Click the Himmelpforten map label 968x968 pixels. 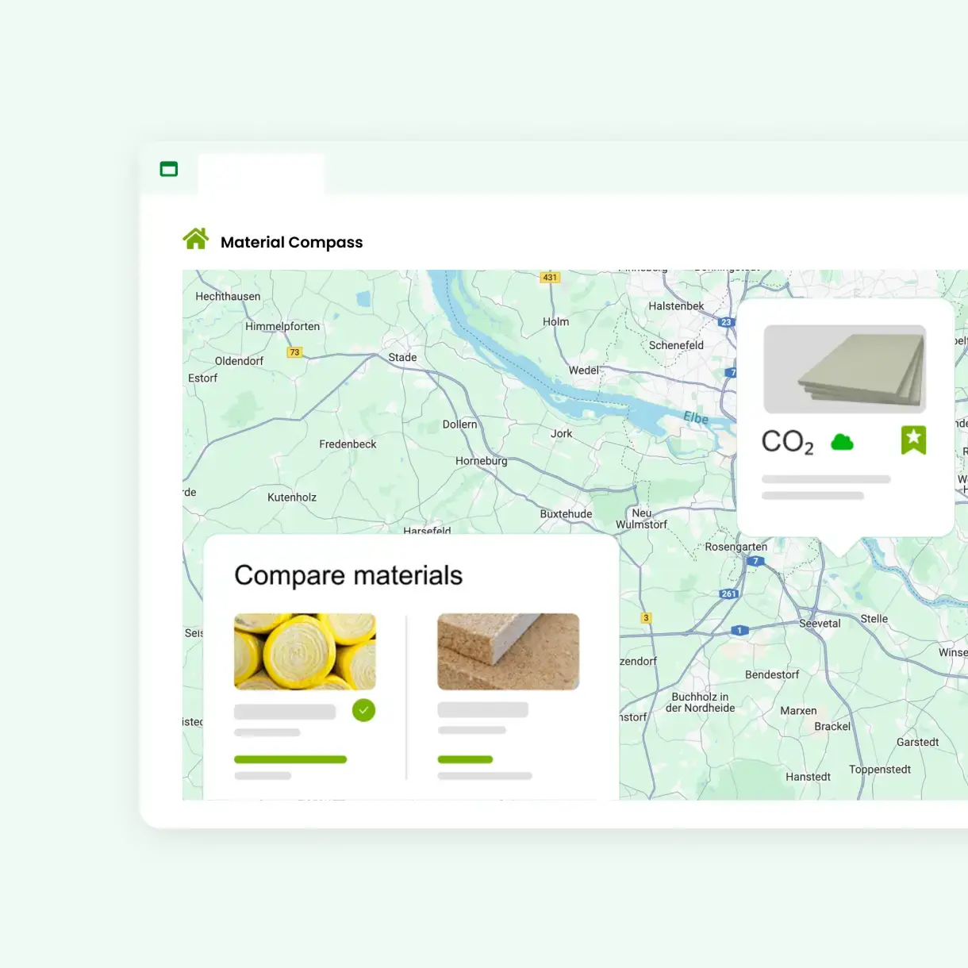282,326
